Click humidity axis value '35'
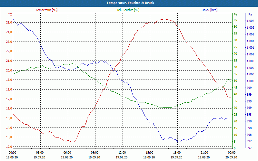The width and height of the screenshot is (258, 161). pyautogui.click(x=235, y=101)
